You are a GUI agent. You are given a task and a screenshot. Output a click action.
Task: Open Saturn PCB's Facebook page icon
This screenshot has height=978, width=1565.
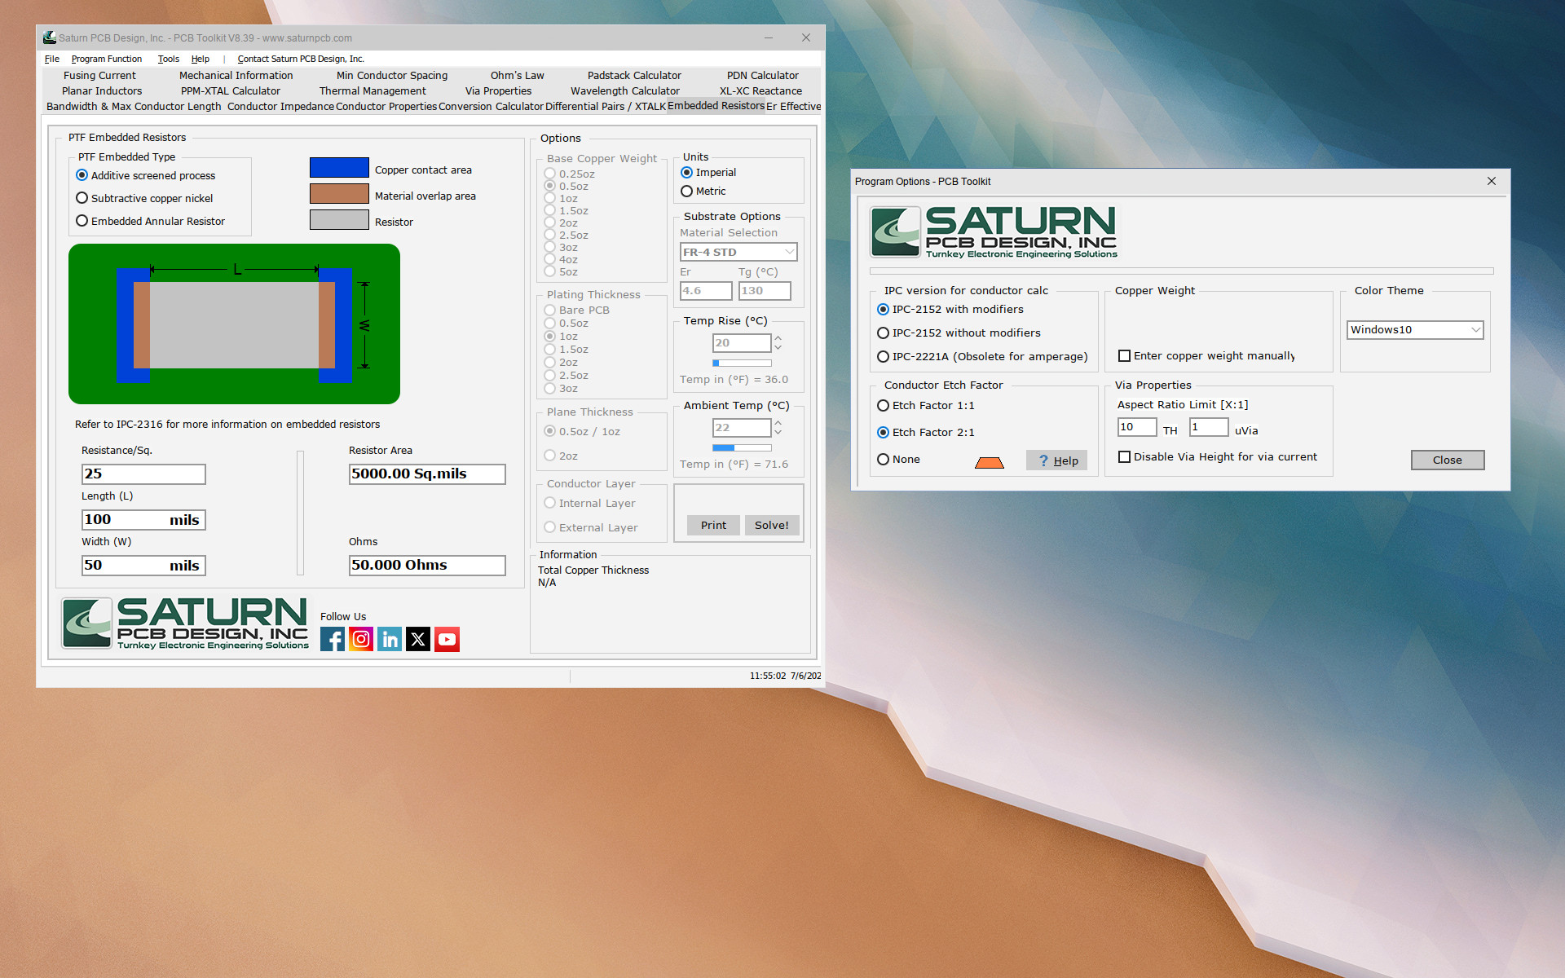(332, 639)
